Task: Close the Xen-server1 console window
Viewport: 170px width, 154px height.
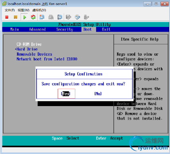Action: (x=164, y=4)
